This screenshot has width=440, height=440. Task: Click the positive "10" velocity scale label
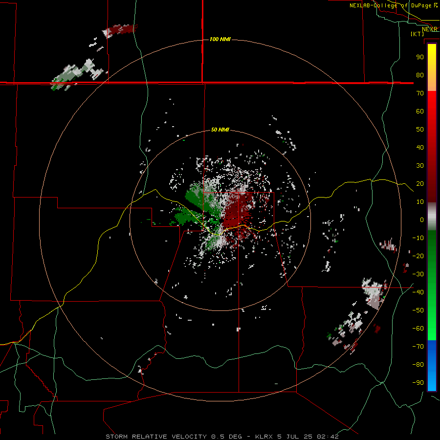(420, 202)
